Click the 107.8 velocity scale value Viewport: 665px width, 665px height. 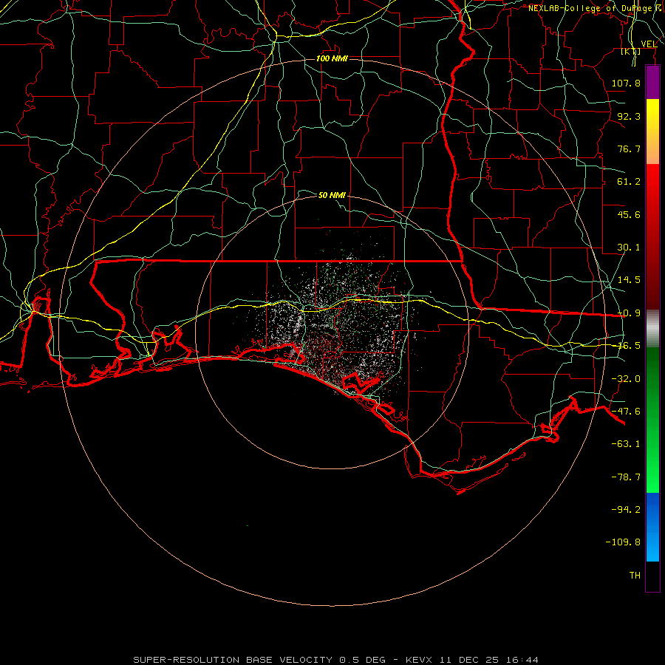626,83
